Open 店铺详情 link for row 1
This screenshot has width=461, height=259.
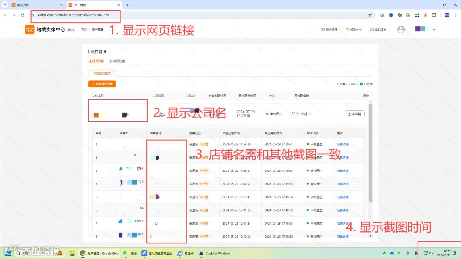click(x=342, y=144)
